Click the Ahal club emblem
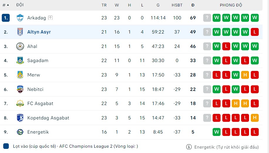Screen dimensions: 269x153 [20, 46]
